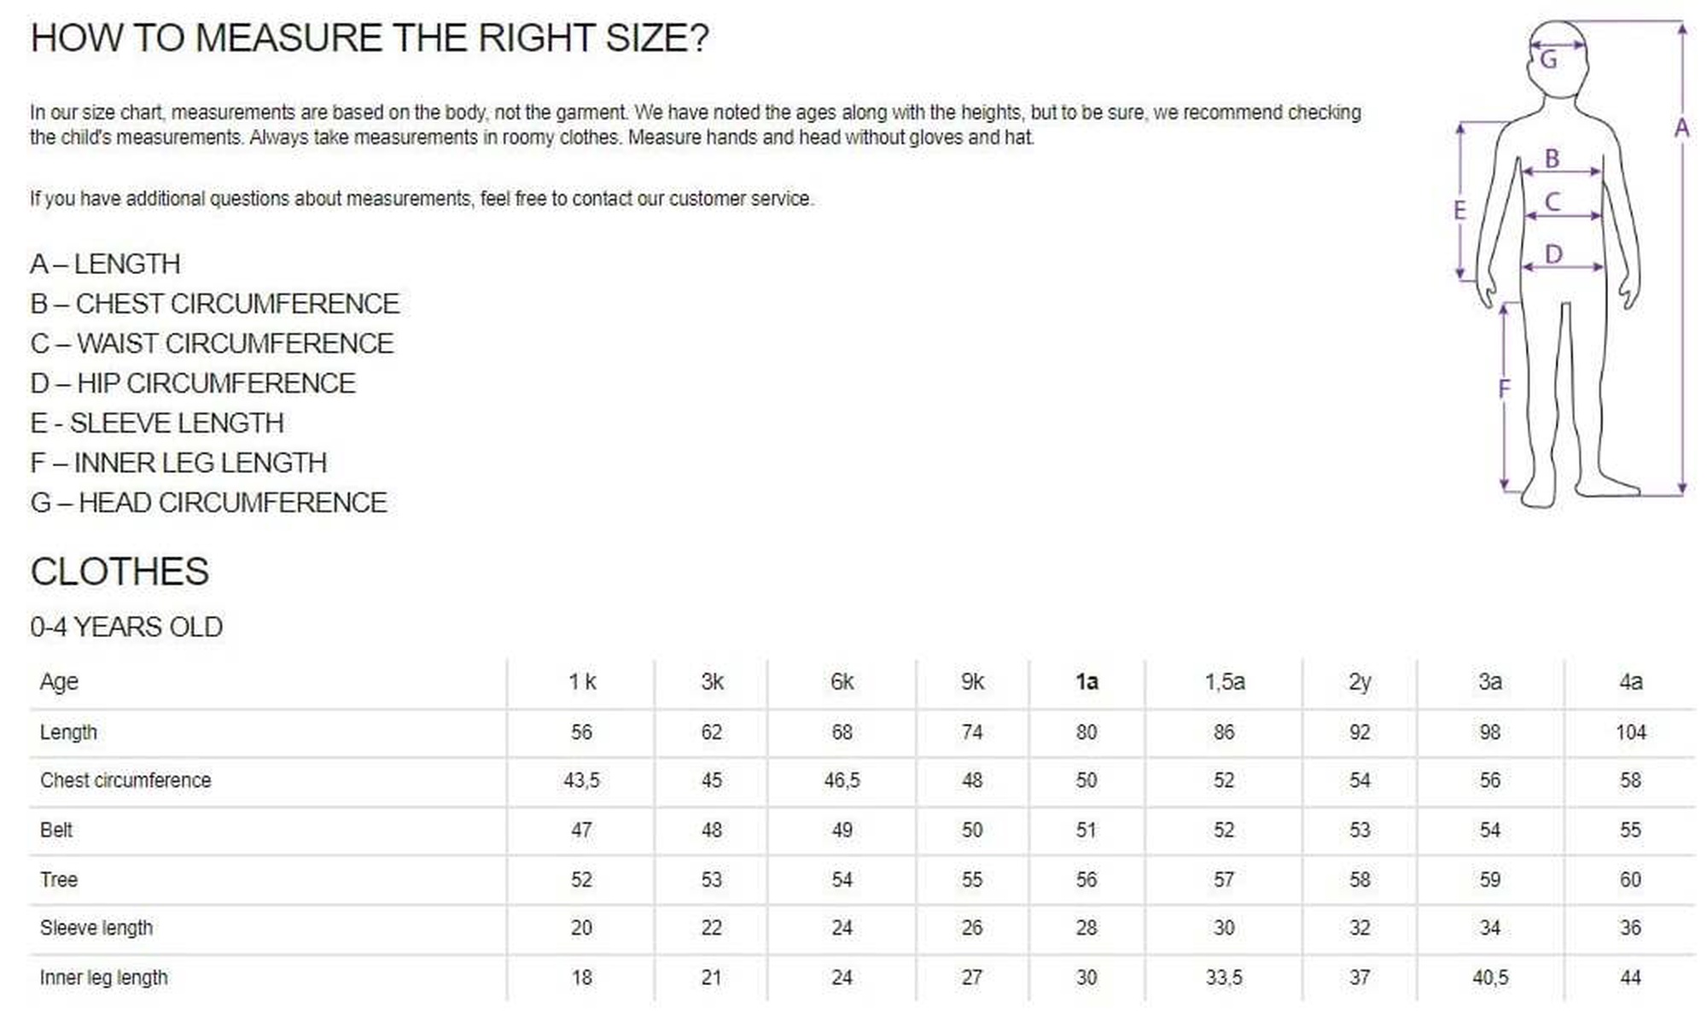This screenshot has width=1707, height=1026.
Task: Click the B chest label on figure
Action: (x=1552, y=158)
